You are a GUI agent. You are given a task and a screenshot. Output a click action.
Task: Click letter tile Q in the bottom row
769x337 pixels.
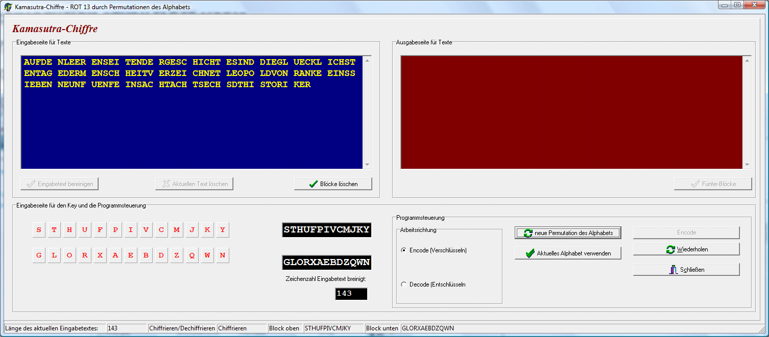pos(192,255)
